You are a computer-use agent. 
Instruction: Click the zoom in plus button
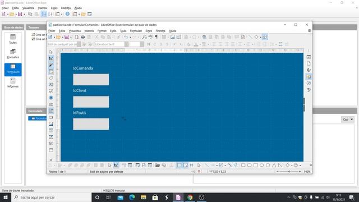coord(300,172)
